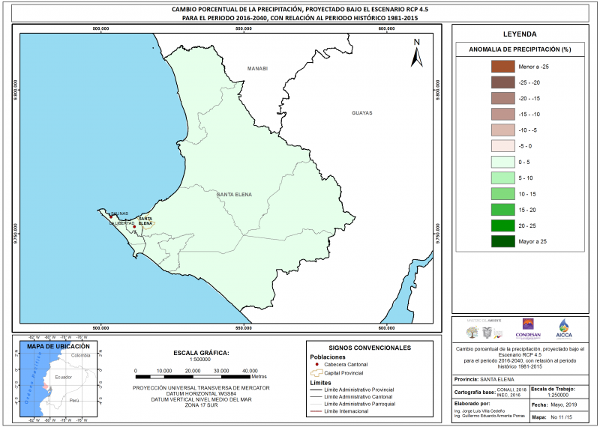This screenshot has width=600, height=427.
Task: Click the Ministerio del Ambiente tree logo
Action: (472, 333)
